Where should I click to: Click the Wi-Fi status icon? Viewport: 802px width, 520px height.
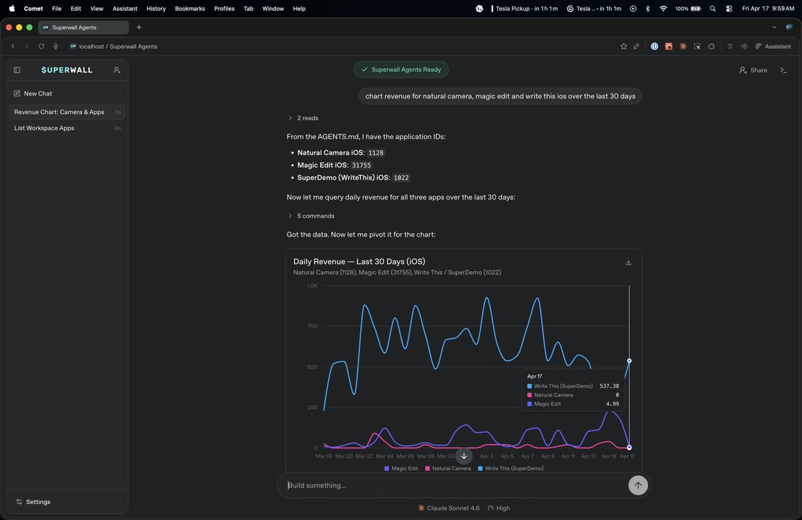(663, 9)
